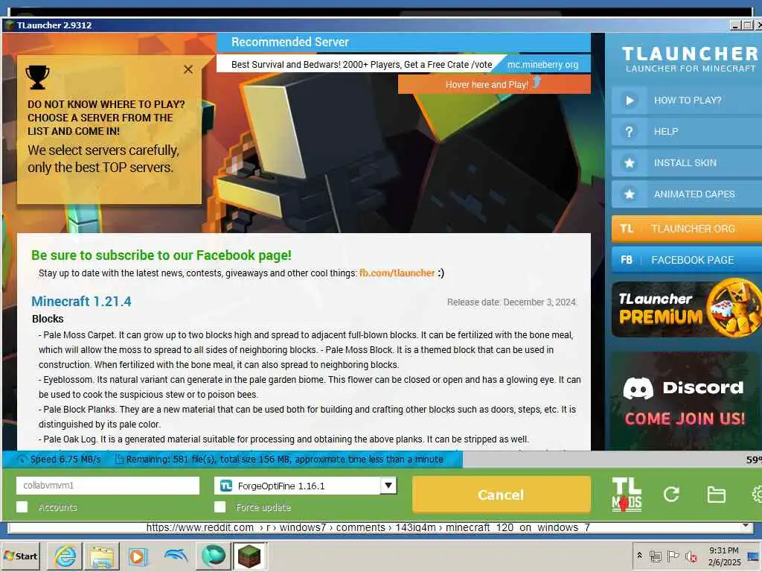Image resolution: width=762 pixels, height=572 pixels.
Task: Open the TL Mods icon
Action: [627, 495]
